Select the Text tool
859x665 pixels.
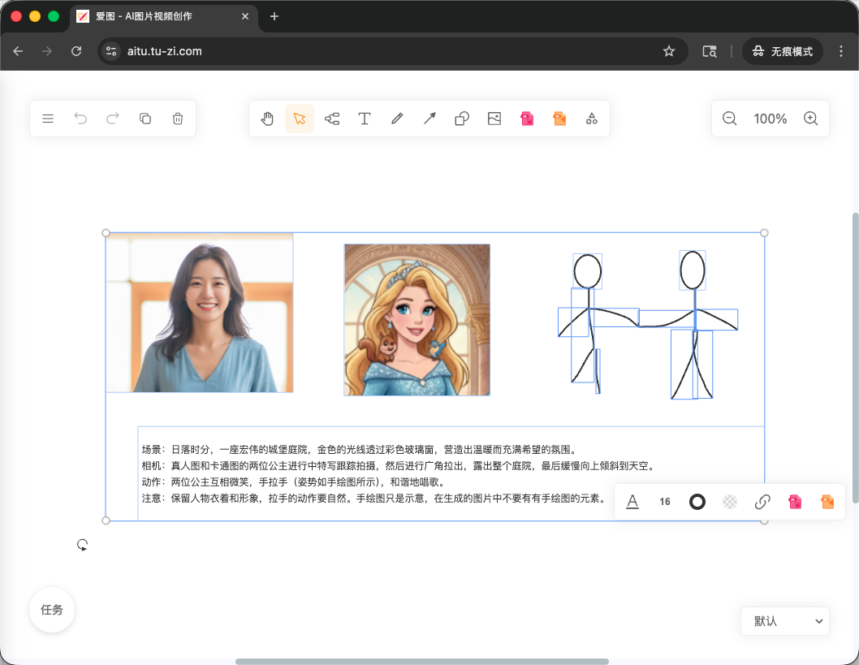365,119
